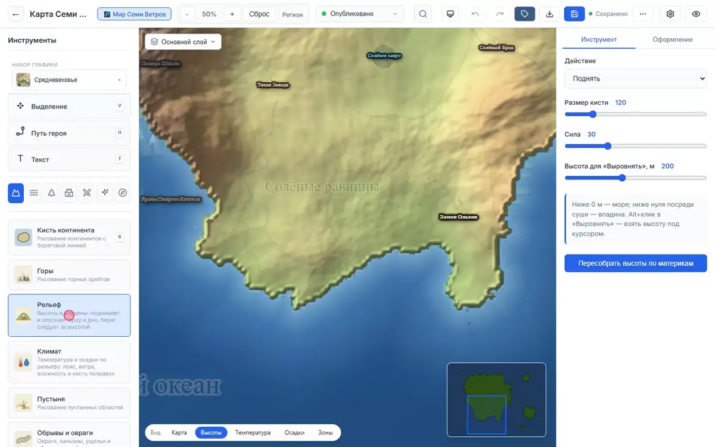
Task: Expand the Средневековье graphics set selector
Action: pyautogui.click(x=69, y=80)
